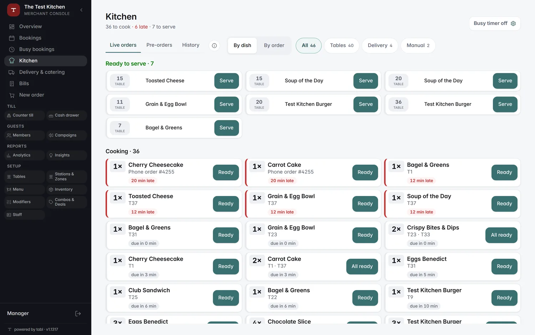Start a New order cart icon
Viewport: 535px width, 335px height.
pyautogui.click(x=12, y=95)
